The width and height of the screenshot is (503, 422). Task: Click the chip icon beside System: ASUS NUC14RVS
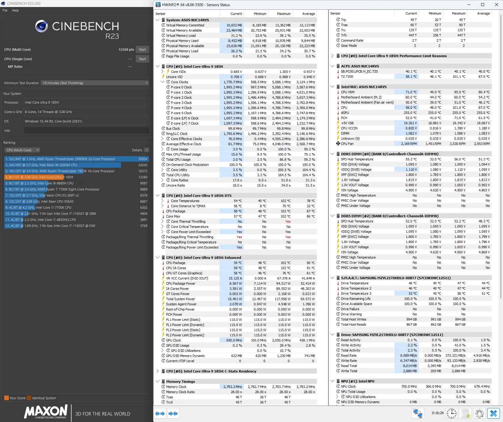point(163,20)
